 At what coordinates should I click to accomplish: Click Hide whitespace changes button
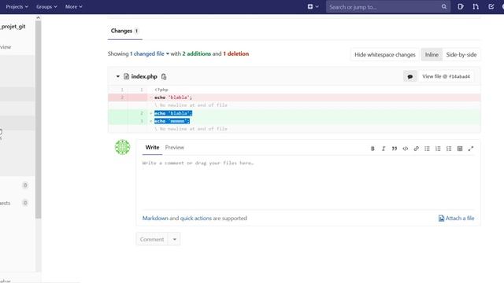pyautogui.click(x=385, y=55)
